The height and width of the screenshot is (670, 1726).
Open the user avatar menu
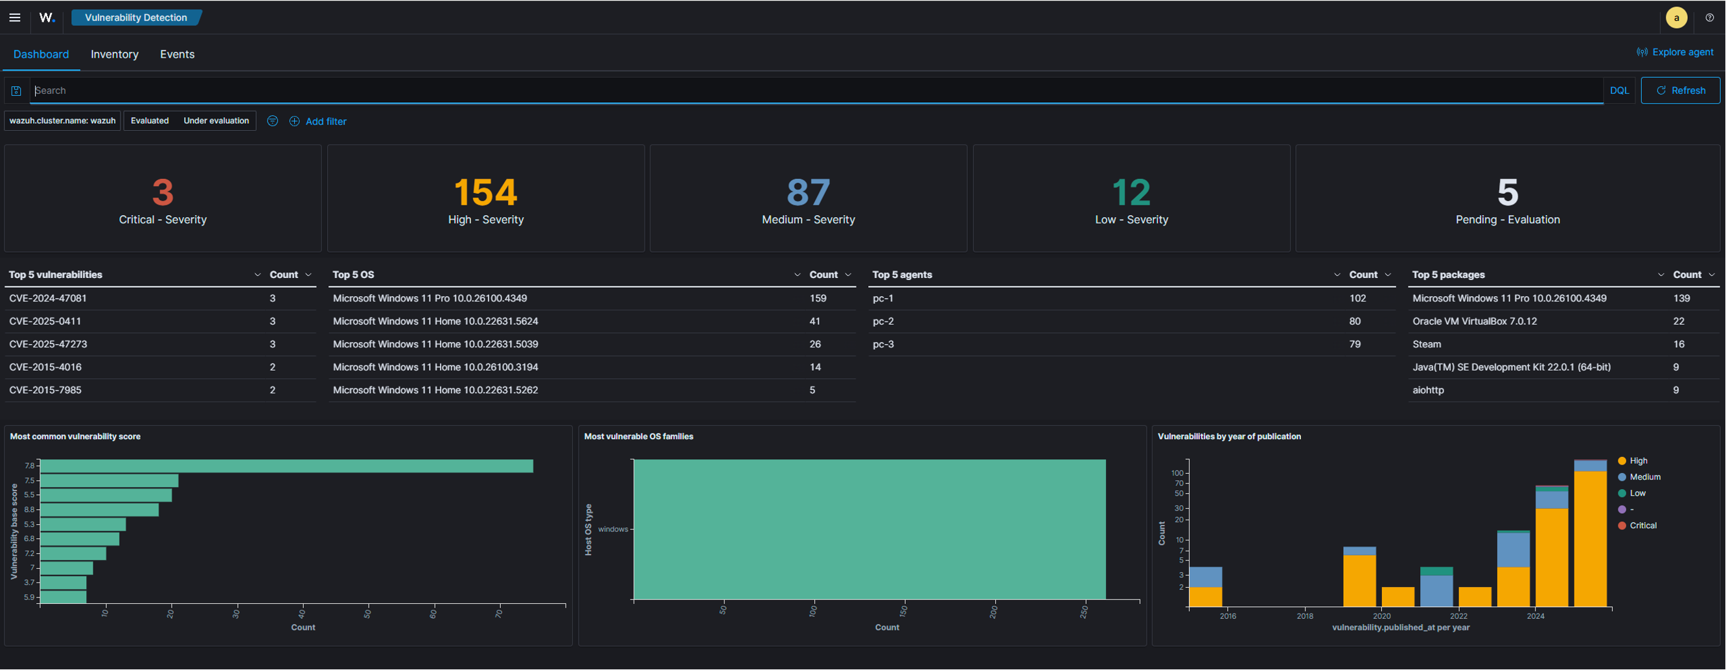click(x=1676, y=17)
